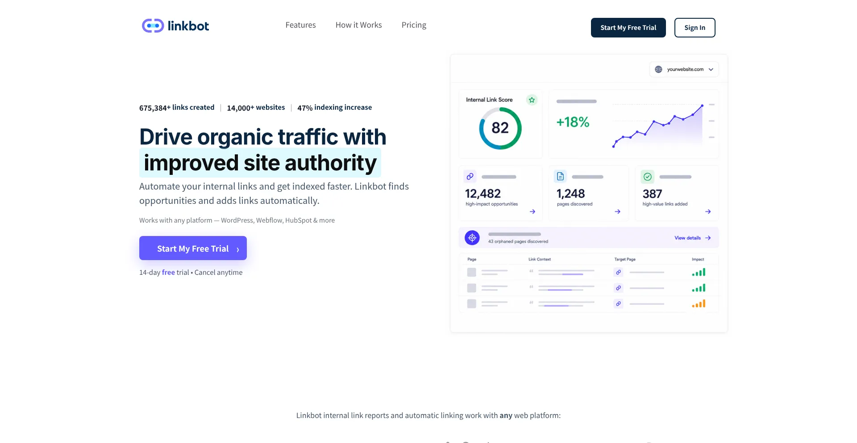The width and height of the screenshot is (857, 443).
Task: Click the "Internal Link Score" label
Action: pos(489,100)
